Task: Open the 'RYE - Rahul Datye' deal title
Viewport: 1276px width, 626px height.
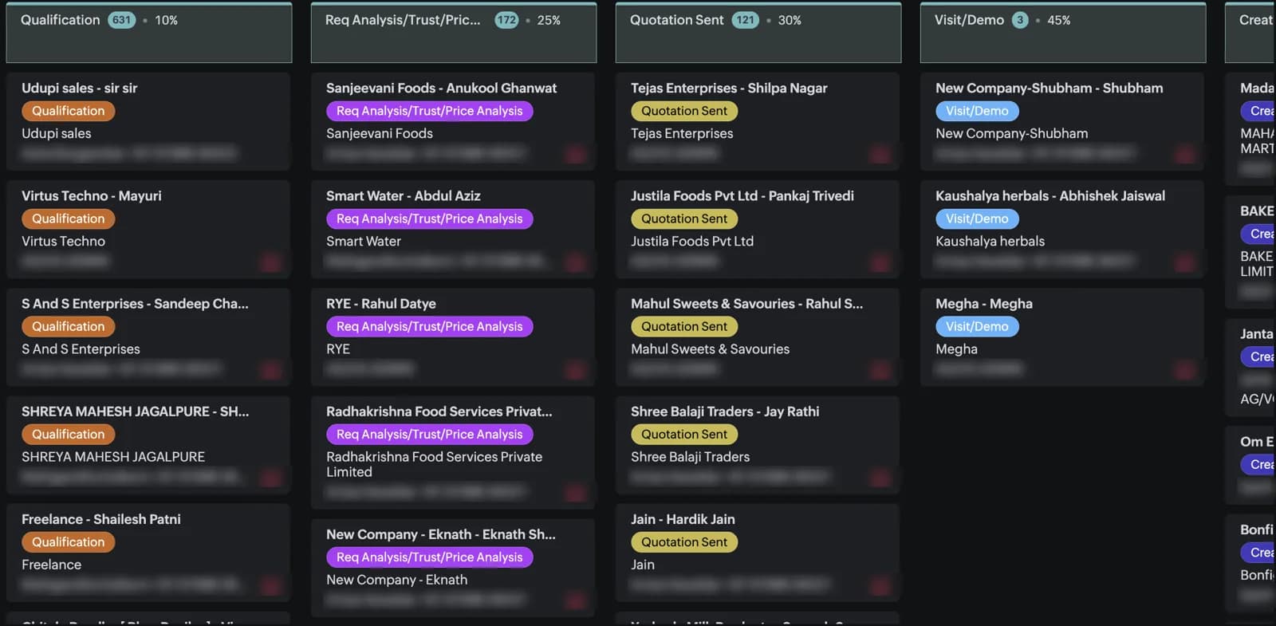Action: coord(381,304)
